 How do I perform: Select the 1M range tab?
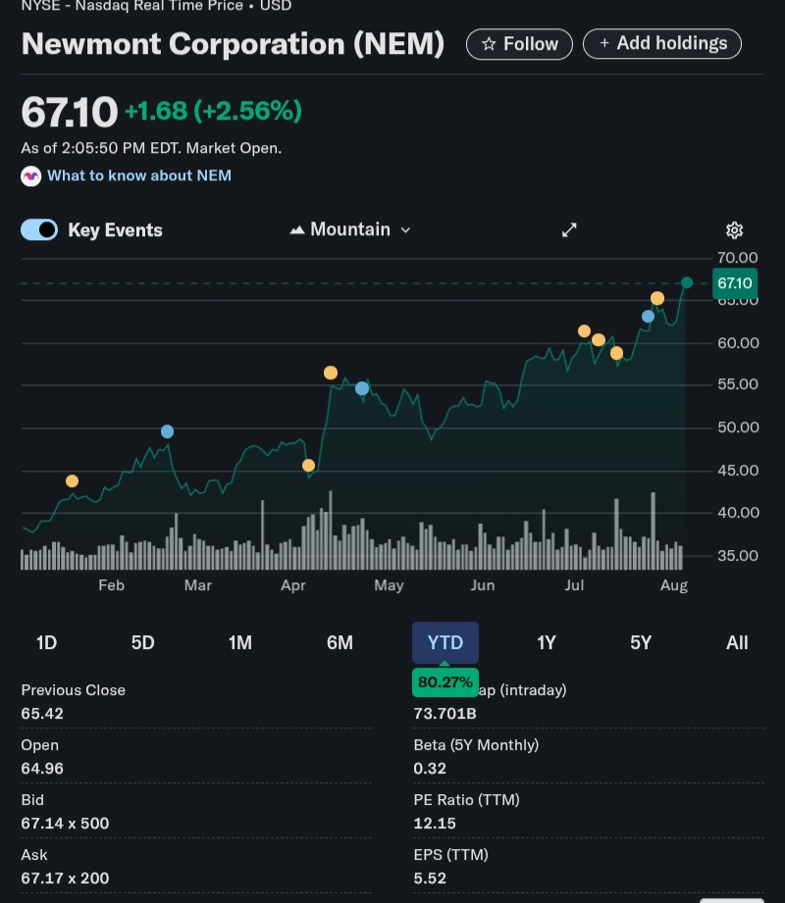239,643
